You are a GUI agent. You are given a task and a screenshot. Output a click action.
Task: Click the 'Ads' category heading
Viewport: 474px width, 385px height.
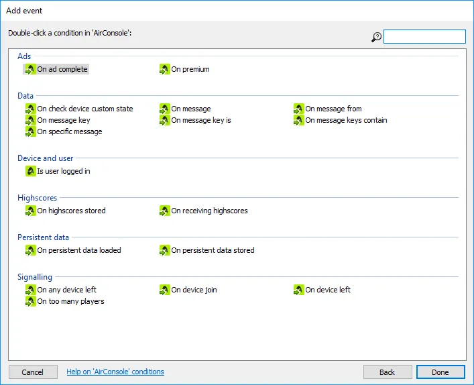click(x=24, y=56)
